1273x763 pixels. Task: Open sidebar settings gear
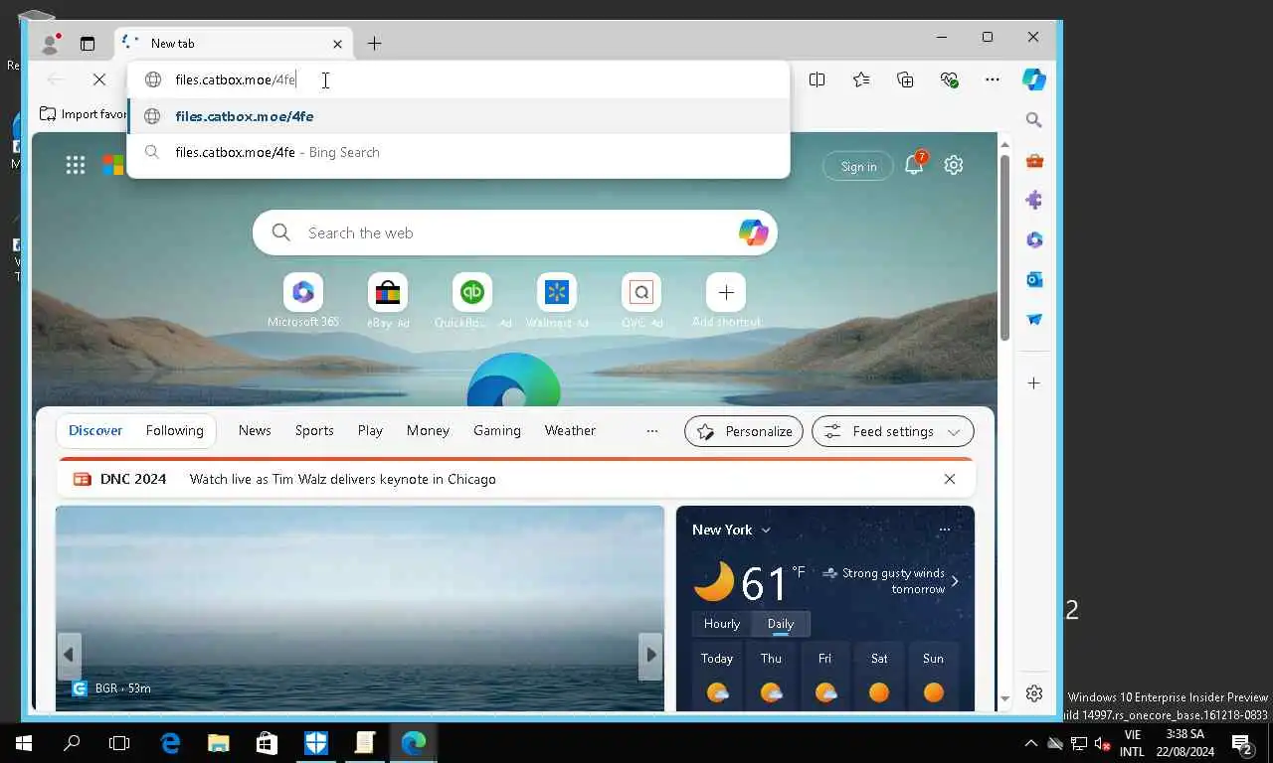coord(1034,693)
